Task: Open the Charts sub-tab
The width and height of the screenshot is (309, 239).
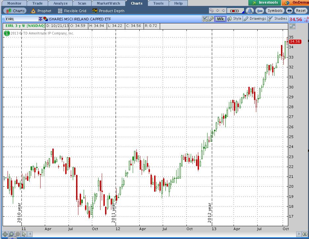Action: coord(15,11)
